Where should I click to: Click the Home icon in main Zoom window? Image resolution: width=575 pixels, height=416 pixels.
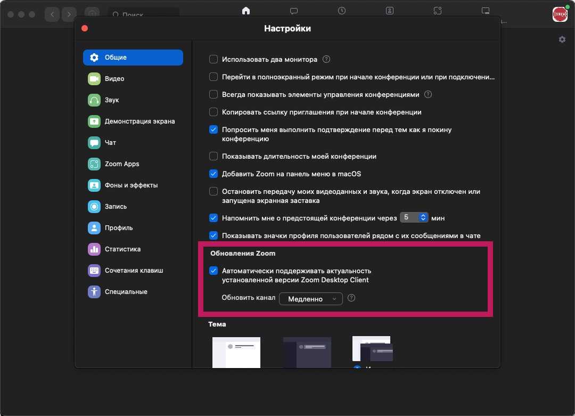(246, 11)
